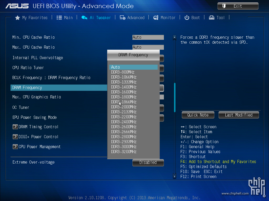Open the Ai Tweaker tab
The width and height of the screenshot is (269, 201).
tap(96, 18)
